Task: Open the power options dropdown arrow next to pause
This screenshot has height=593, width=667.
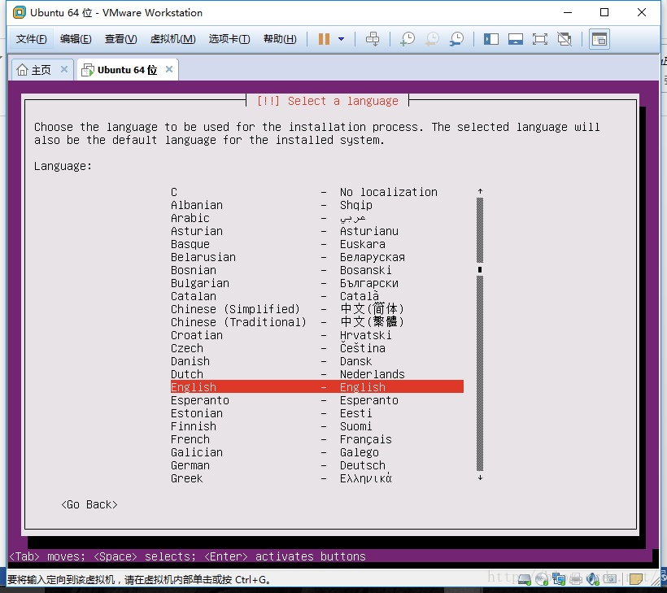Action: pos(341,39)
